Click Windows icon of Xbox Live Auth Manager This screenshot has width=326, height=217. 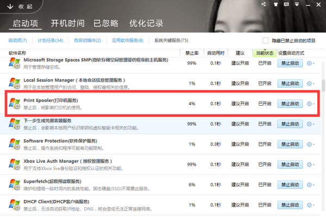click(15, 164)
